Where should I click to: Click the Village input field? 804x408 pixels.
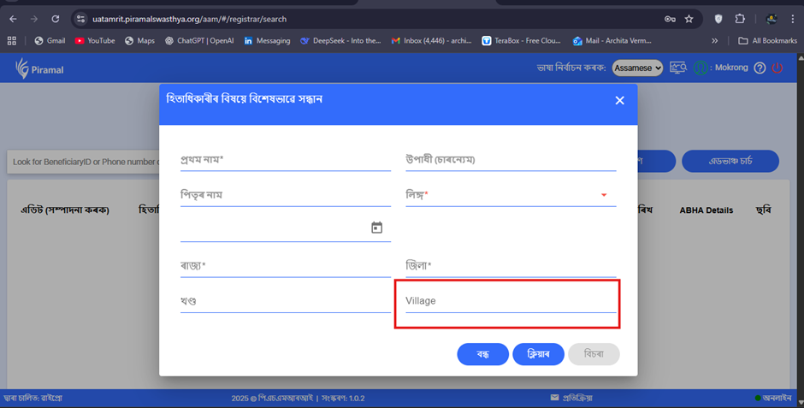[510, 301]
